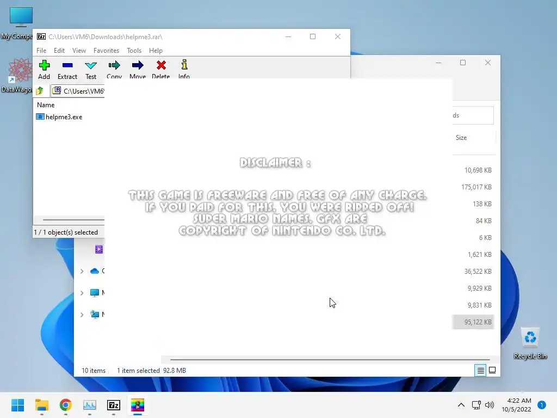Open the Recycle Bin desktop icon
Image resolution: width=557 pixels, height=418 pixels.
click(530, 343)
